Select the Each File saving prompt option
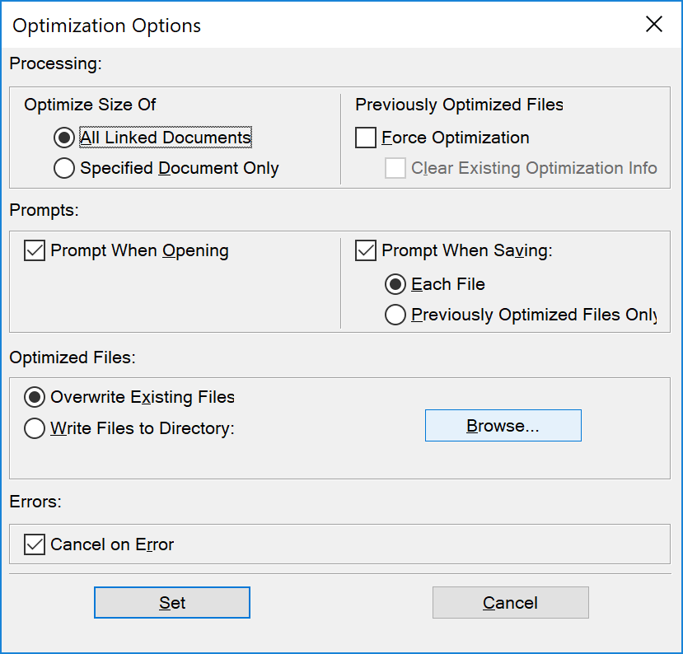Image resolution: width=683 pixels, height=654 pixels. [395, 283]
